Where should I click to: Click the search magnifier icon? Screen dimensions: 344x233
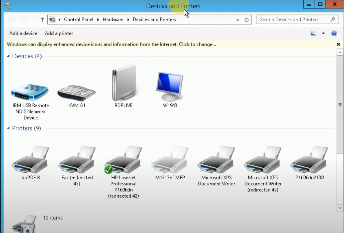[x=333, y=19]
